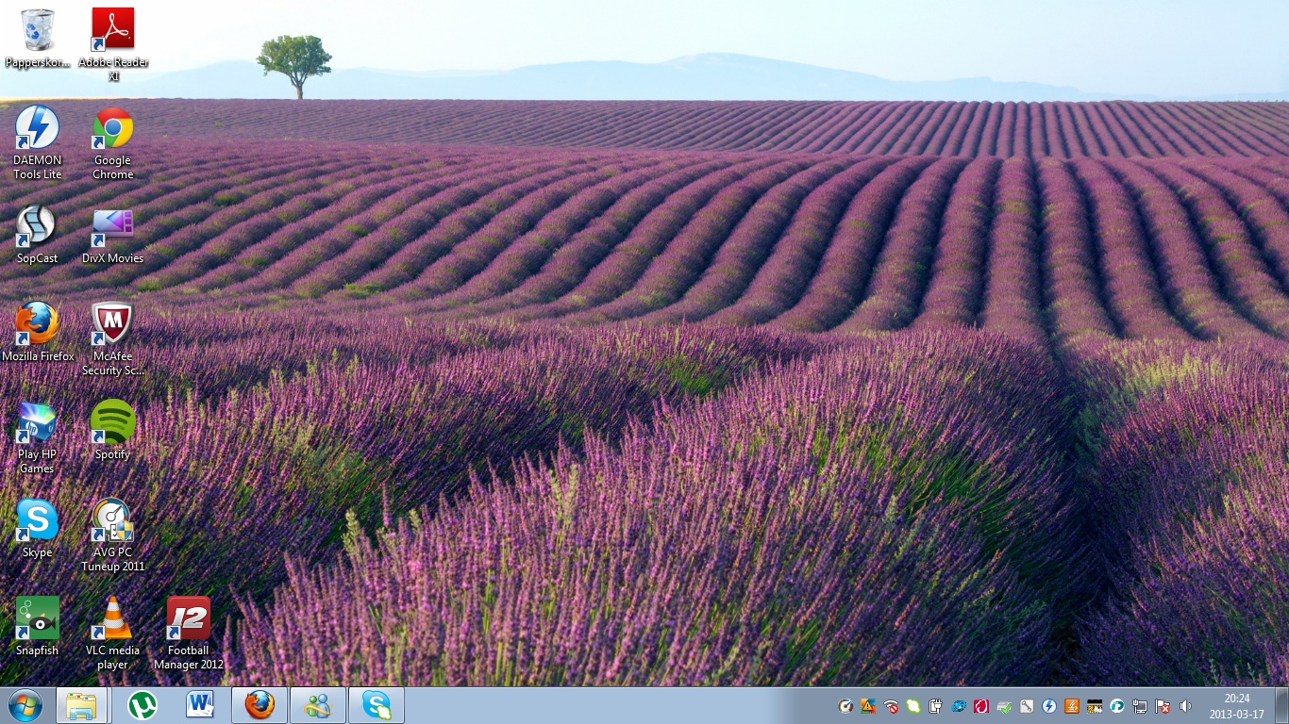Click Football Manager 2012 desktop icon
The width and height of the screenshot is (1289, 724).
click(x=188, y=618)
